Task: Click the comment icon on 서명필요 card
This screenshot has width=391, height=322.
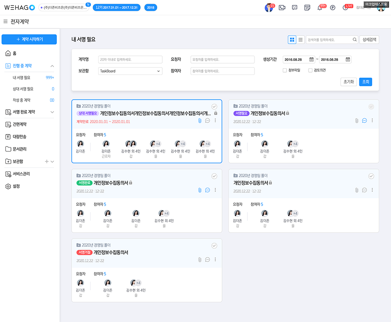Action: click(x=364, y=121)
